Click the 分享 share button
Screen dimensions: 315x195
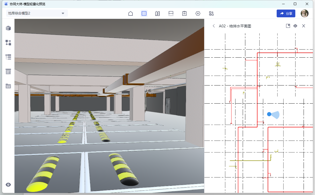(286, 13)
